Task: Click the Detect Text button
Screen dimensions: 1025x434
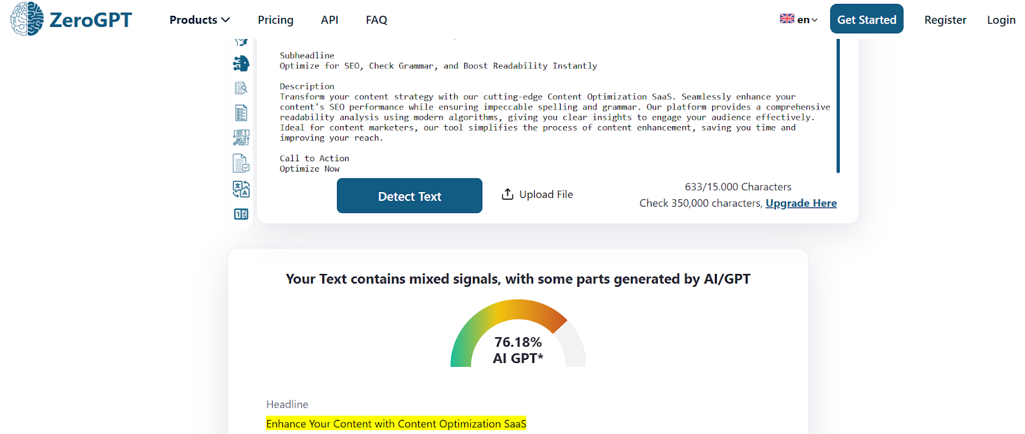Action: click(x=409, y=195)
